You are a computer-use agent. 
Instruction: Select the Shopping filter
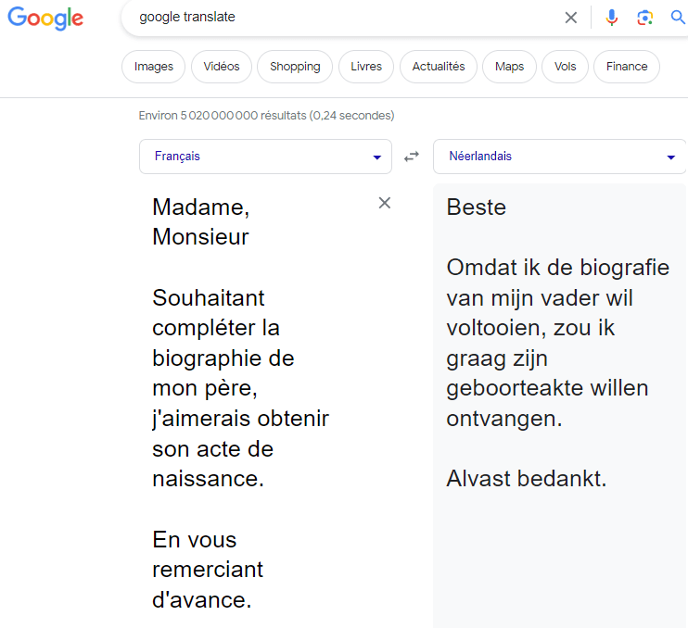point(295,67)
